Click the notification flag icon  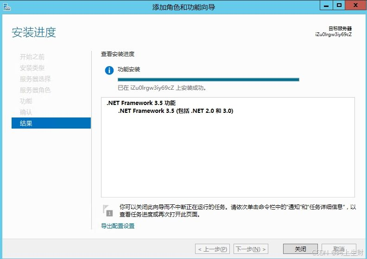click(108, 210)
